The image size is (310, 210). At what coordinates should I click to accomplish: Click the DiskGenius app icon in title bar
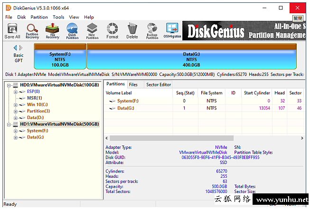[x=8, y=8]
